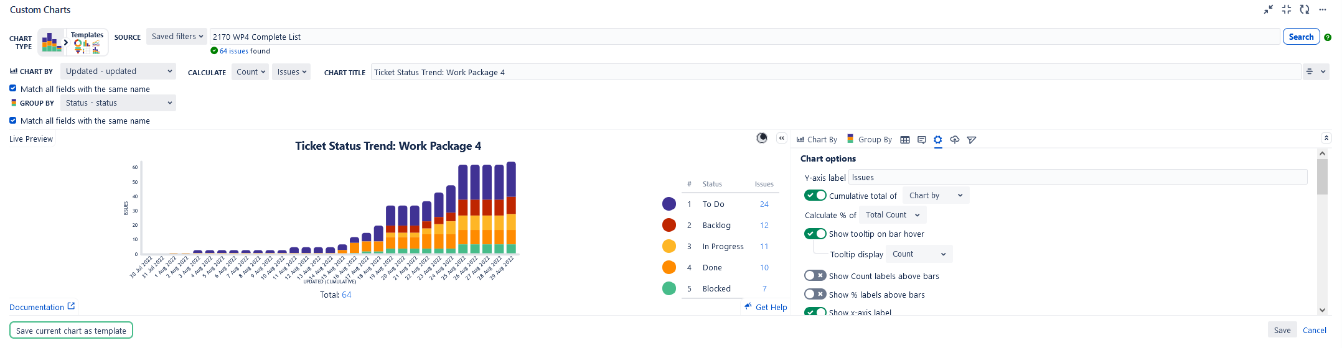Click the options panel scrollbar up arrow
The image size is (1342, 348).
[x=1323, y=153]
